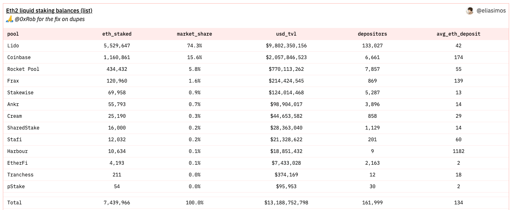Select the Stafi pool cell
The image size is (512, 210).
click(15, 140)
